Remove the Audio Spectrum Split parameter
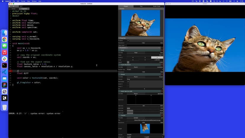245x138 pixels. click(x=162, y=91)
